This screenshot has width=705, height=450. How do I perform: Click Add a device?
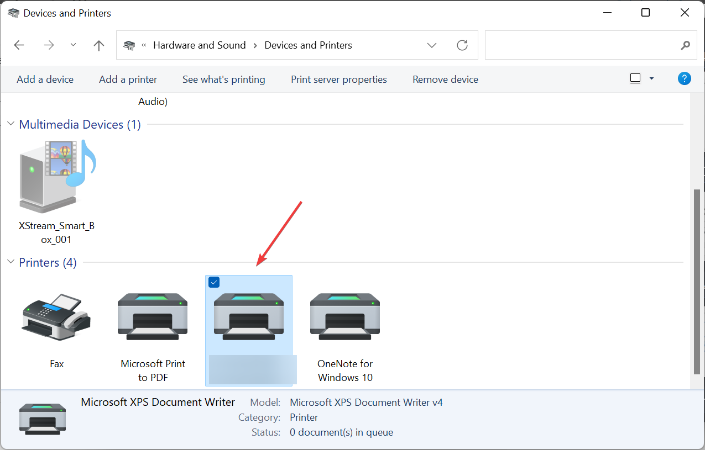point(45,80)
